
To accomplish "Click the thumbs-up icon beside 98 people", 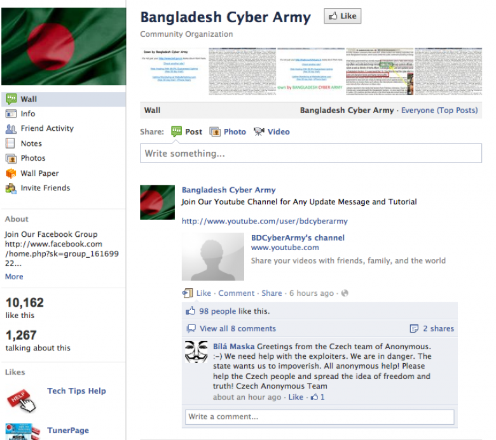I will [x=190, y=311].
